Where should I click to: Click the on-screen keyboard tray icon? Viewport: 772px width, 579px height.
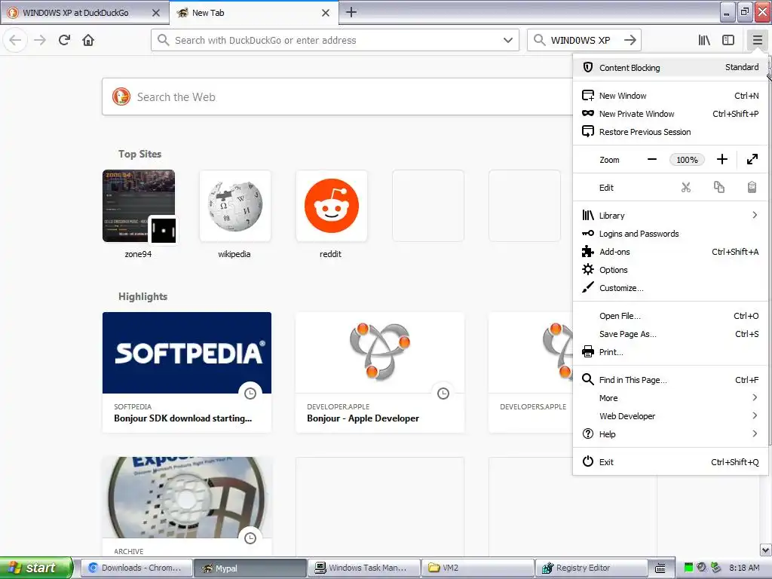[660, 568]
